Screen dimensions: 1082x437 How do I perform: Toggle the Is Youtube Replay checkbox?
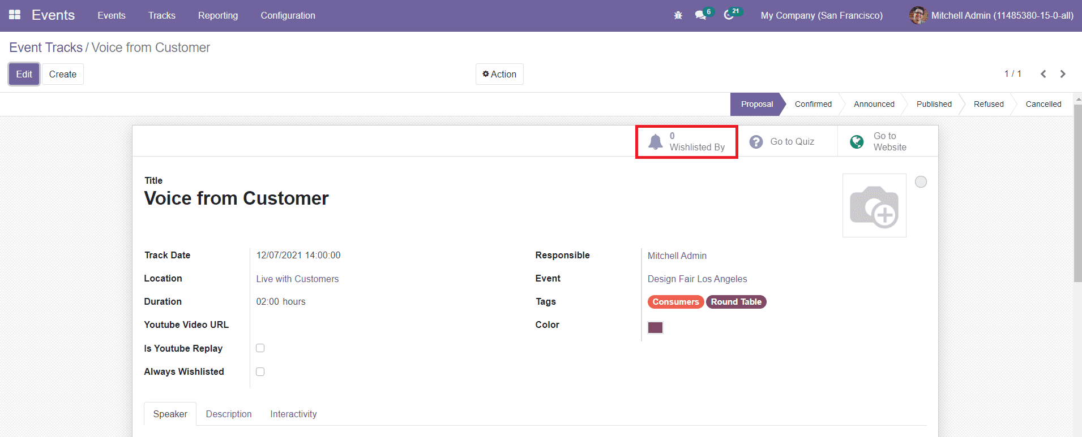click(x=260, y=348)
